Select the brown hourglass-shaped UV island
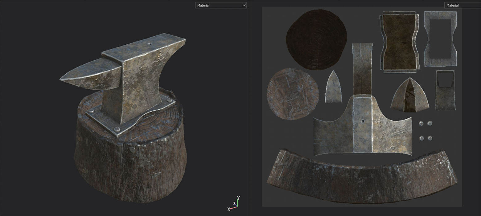 coord(400,42)
